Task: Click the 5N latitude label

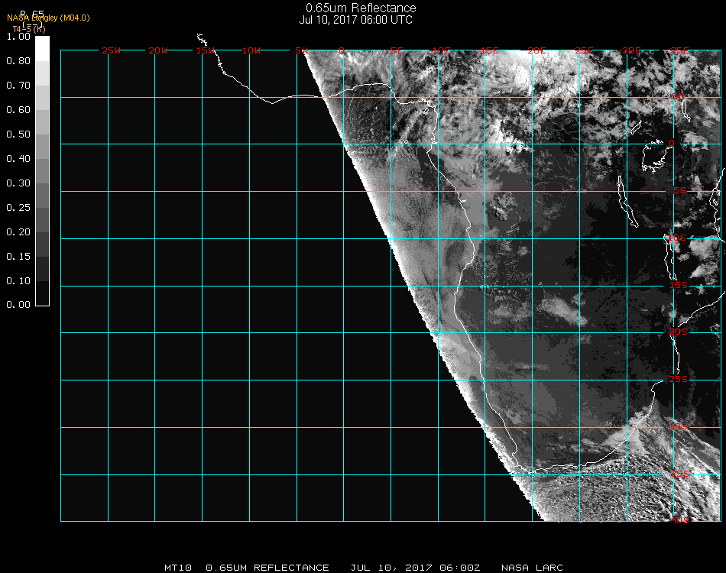Action: [x=679, y=96]
